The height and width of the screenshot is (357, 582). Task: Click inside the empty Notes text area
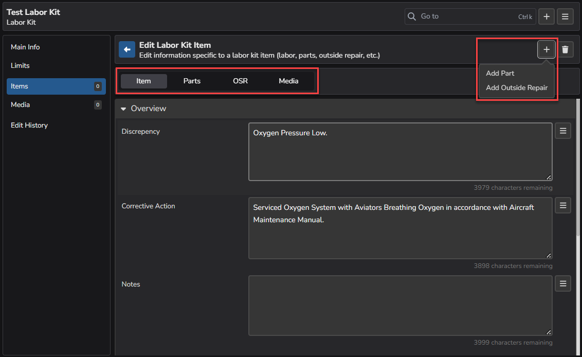[x=400, y=306]
